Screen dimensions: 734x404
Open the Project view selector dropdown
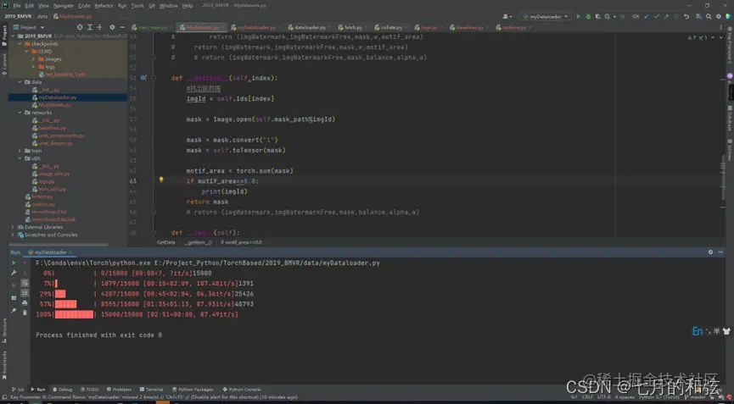click(x=29, y=27)
